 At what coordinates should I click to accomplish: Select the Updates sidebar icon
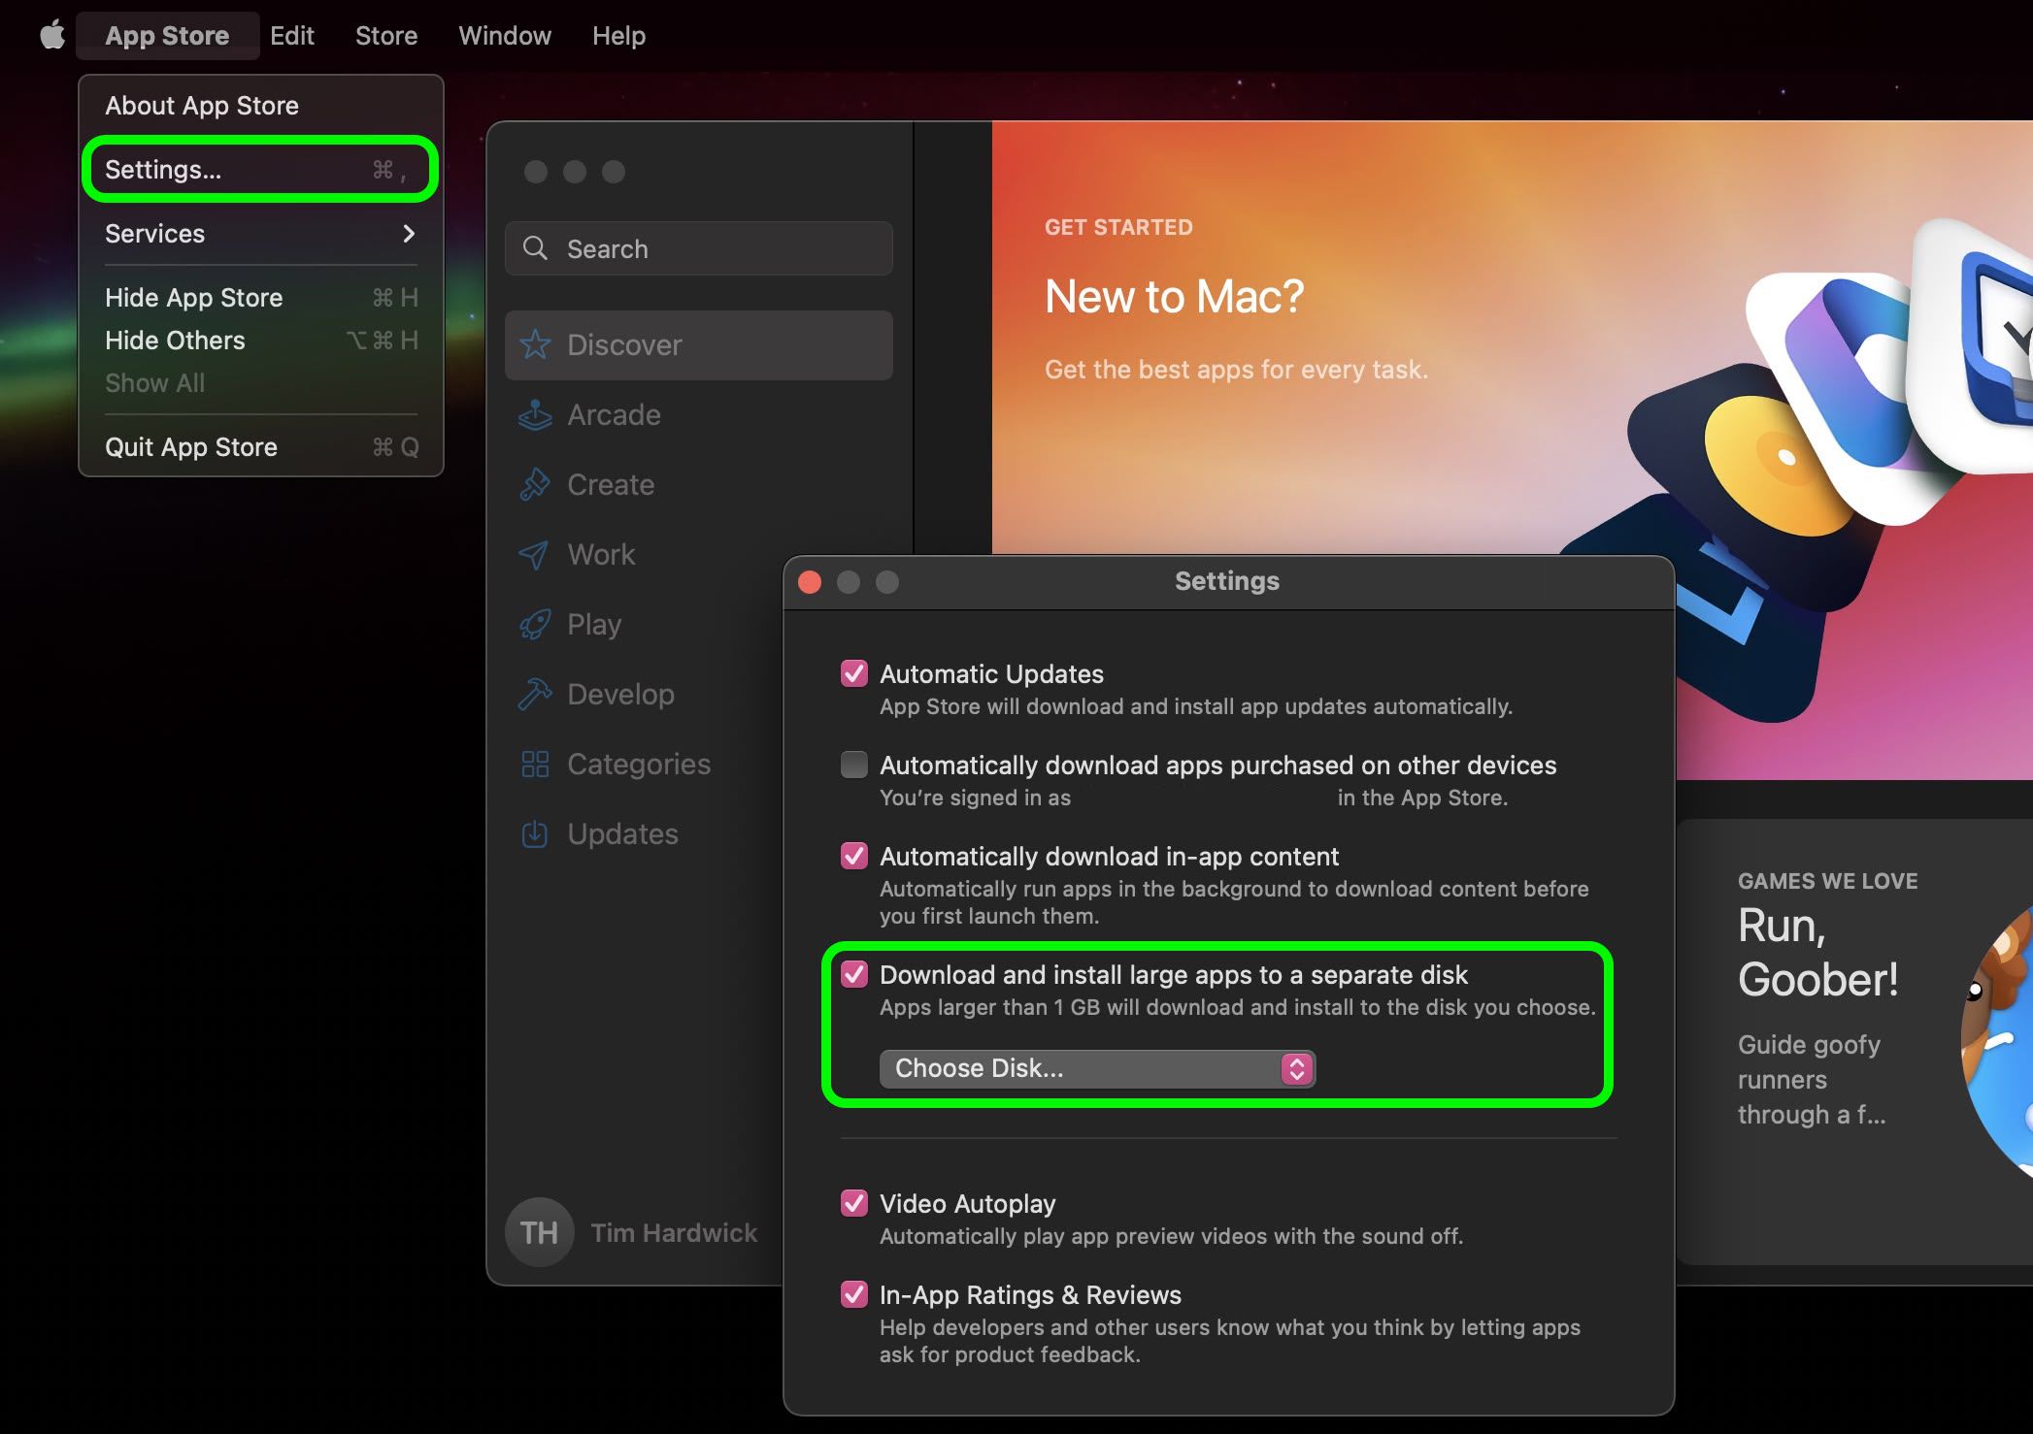coord(535,833)
